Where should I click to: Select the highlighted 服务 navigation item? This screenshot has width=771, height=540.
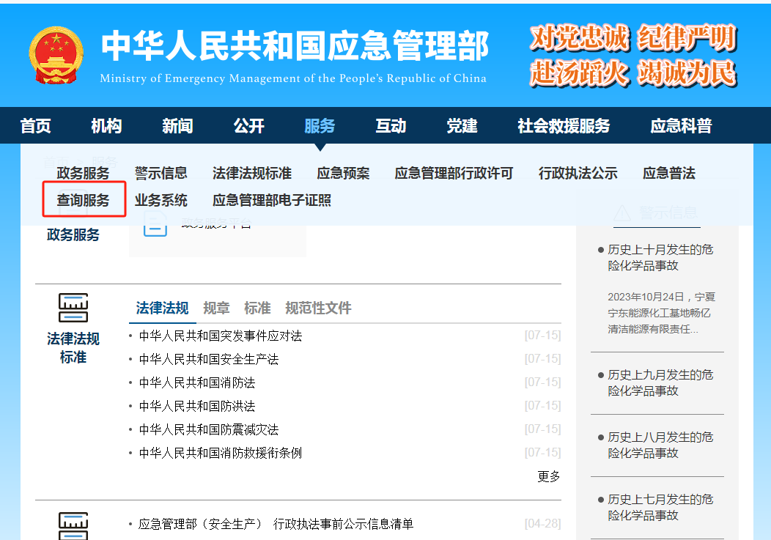click(320, 126)
